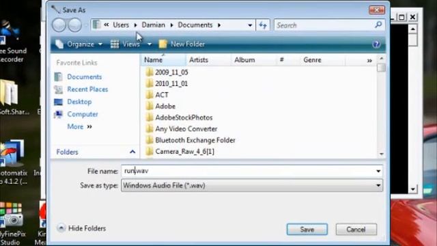The height and width of the screenshot is (246, 437).
Task: Click the Bluetooth Exchange Folder icon
Action: click(x=150, y=140)
